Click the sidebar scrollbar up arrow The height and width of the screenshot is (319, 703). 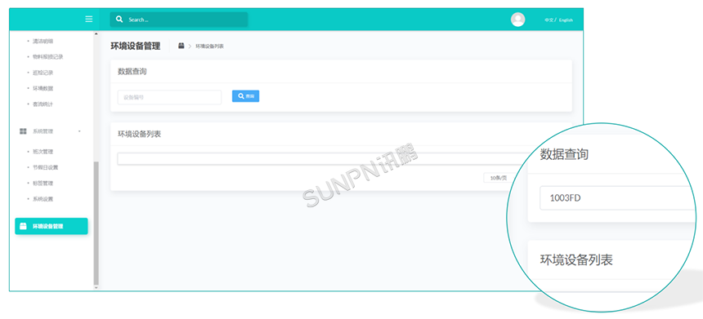click(96, 34)
